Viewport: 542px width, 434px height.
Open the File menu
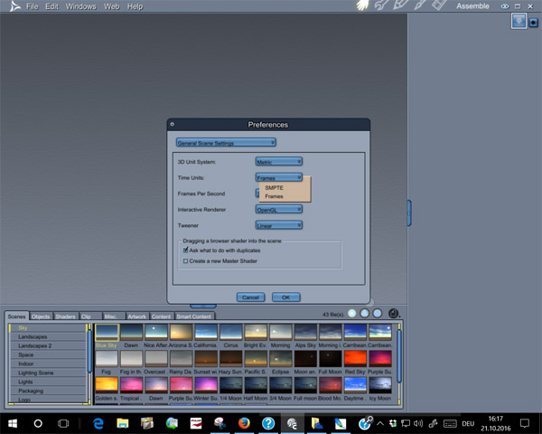(x=33, y=6)
